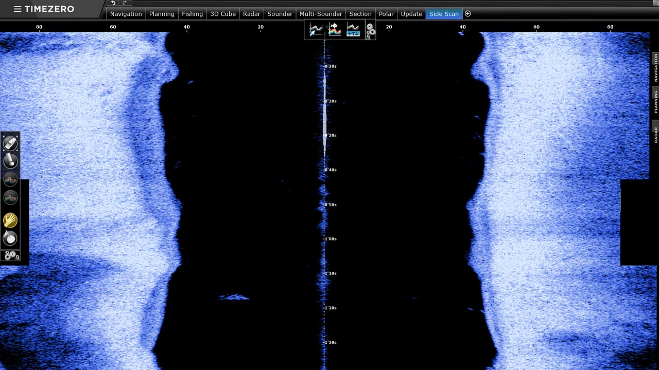This screenshot has height=370, width=659.
Task: Open the left toolbar gear settings
Action: (11, 255)
